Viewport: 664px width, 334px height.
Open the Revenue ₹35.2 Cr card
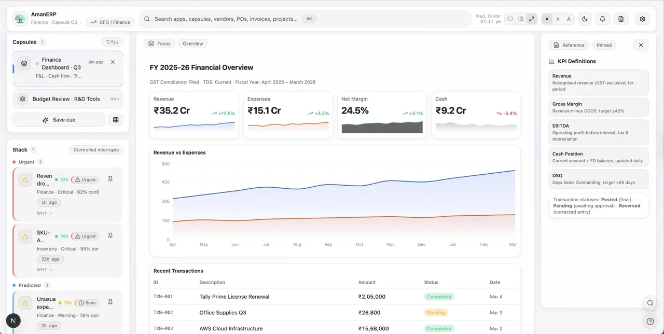click(194, 115)
